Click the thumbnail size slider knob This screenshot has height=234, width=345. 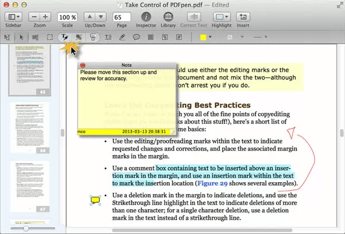tap(26, 228)
